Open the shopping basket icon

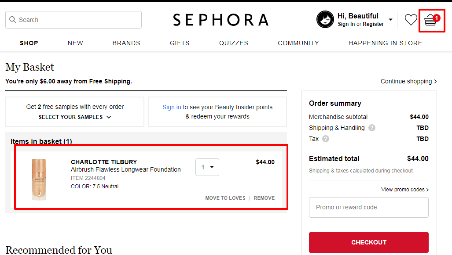[x=431, y=20]
